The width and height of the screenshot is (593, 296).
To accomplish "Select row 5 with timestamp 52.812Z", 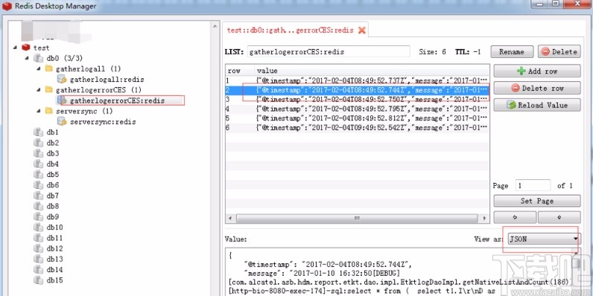I will [x=358, y=118].
